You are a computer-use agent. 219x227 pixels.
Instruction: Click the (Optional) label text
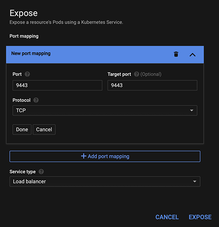click(x=151, y=74)
